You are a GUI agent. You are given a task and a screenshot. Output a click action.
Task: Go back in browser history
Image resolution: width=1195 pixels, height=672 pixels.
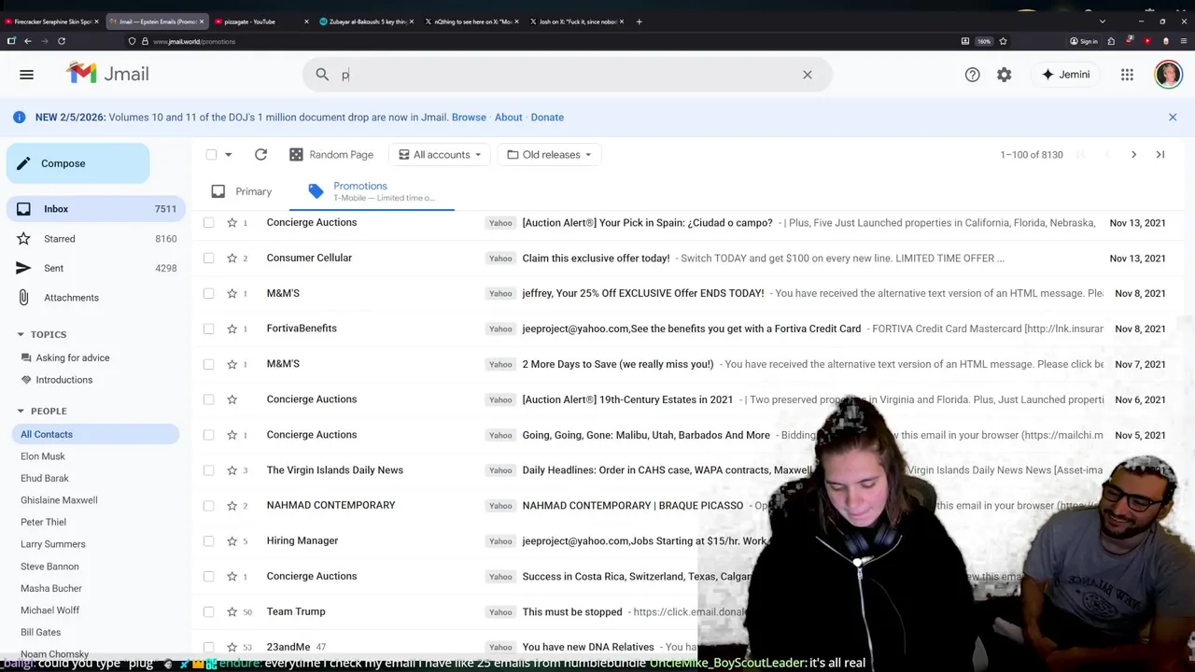[28, 41]
